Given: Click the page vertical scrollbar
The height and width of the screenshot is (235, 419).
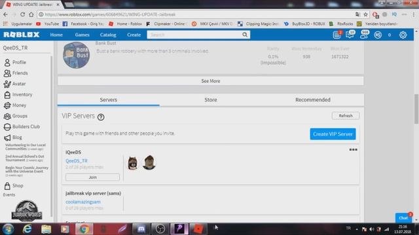Looking at the screenshot, I should click(416, 109).
